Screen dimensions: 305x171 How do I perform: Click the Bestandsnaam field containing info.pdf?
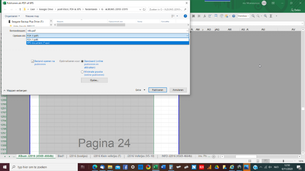(x=107, y=30)
